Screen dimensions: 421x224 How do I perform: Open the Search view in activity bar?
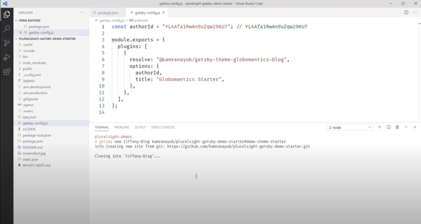7,29
